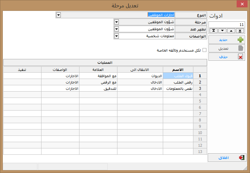Select row 2 رفض الطلب name cell
Screen dimensions: 250x173
[178, 82]
